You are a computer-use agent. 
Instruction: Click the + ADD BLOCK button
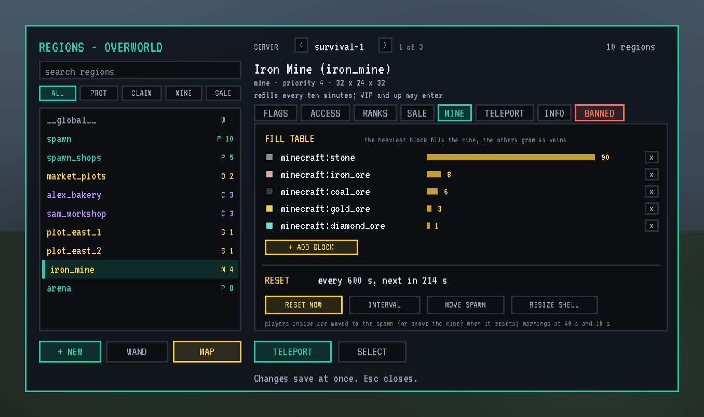(x=312, y=247)
